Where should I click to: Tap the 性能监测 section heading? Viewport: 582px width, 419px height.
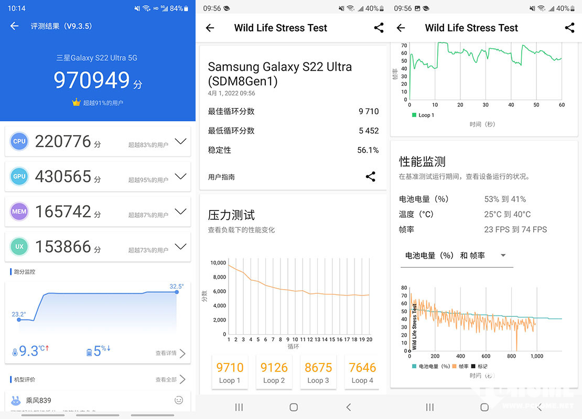(422, 162)
